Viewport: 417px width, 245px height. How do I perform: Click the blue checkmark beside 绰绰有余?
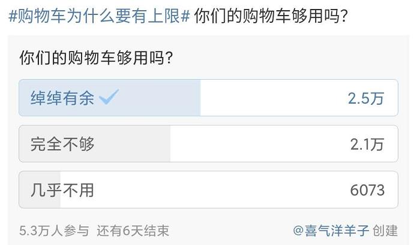109,96
